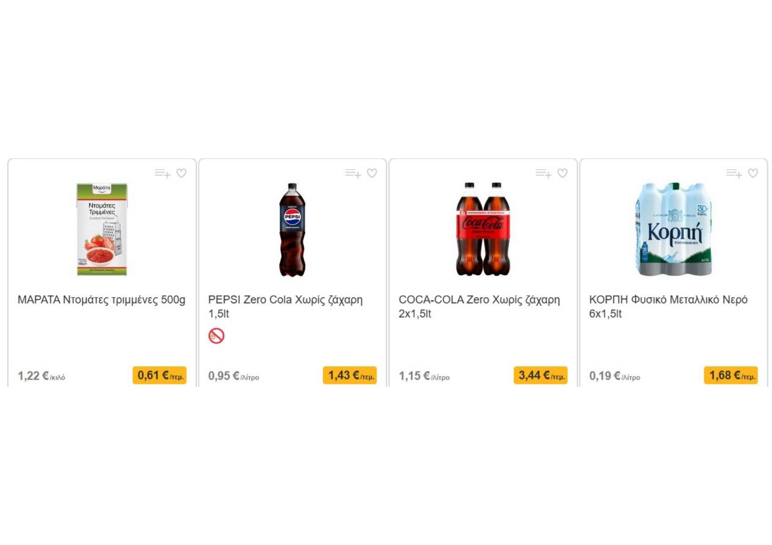Open ΜΑΡΑΤΑ Ντομάτες τριμμένες 500g title
This screenshot has width=772, height=545.
point(101,300)
